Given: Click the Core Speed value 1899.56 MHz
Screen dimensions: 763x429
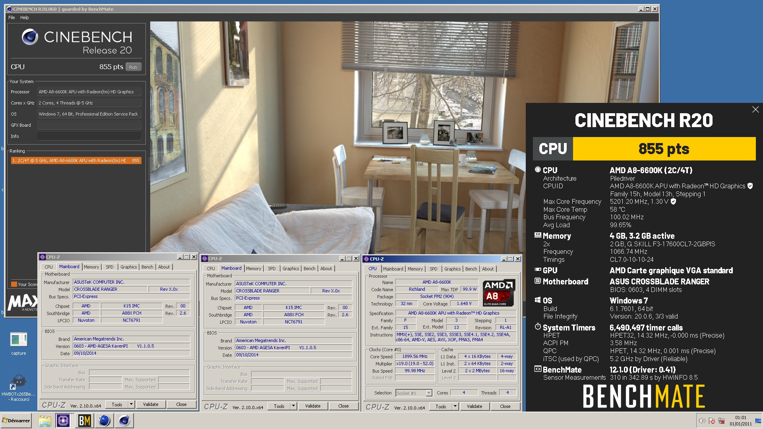Looking at the screenshot, I should click(x=415, y=356).
